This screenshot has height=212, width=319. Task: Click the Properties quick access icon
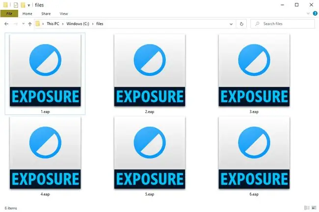click(x=16, y=5)
